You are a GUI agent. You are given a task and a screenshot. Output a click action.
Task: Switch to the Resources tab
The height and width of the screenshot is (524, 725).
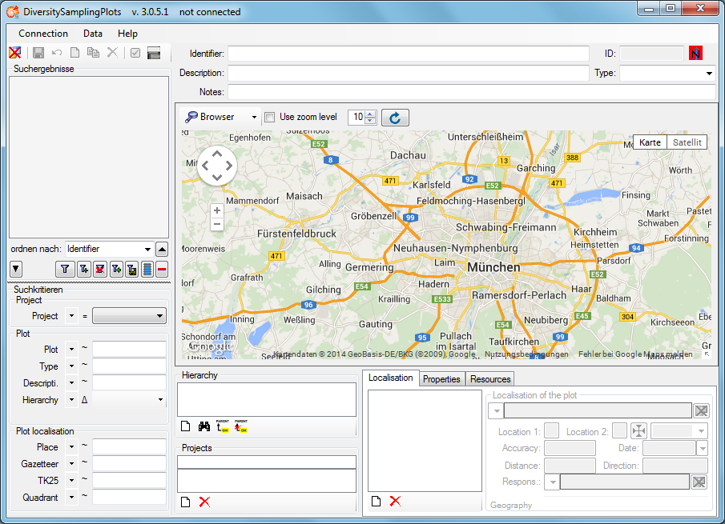490,379
